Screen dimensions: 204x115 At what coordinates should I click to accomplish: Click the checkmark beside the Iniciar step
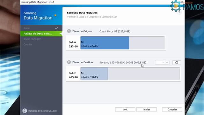pos(56,28)
